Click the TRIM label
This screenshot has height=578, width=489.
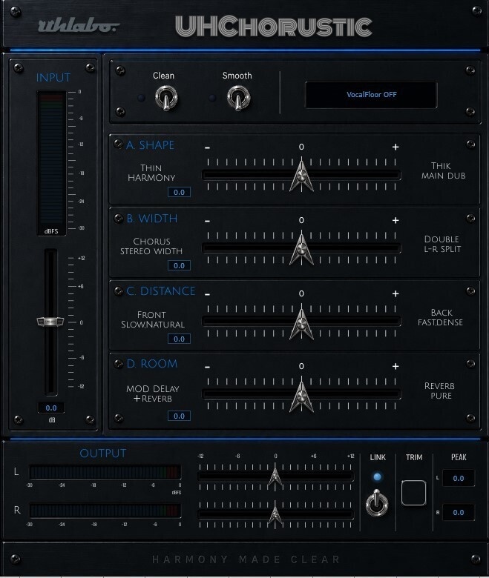[x=414, y=457]
